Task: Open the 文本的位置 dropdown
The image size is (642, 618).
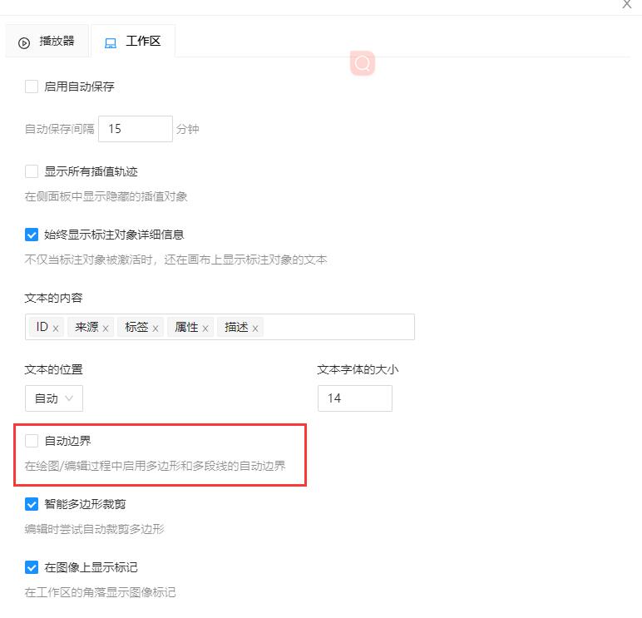Action: 54,398
